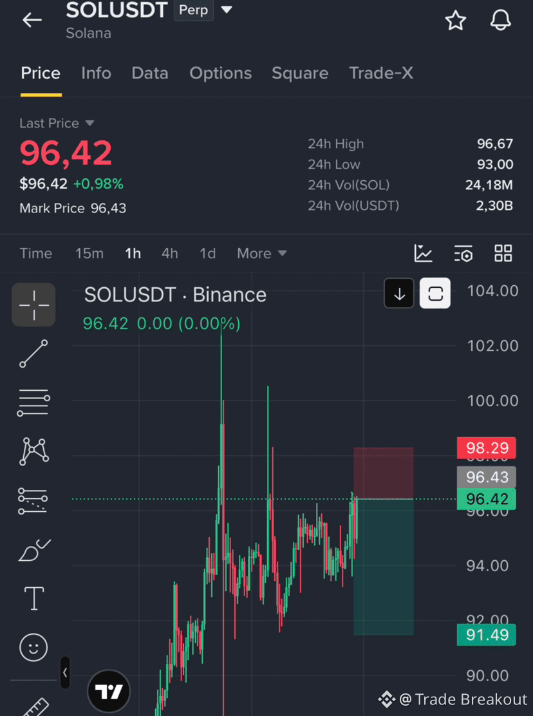Image resolution: width=533 pixels, height=716 pixels.
Task: Click the TradingView logo button
Action: [x=109, y=692]
